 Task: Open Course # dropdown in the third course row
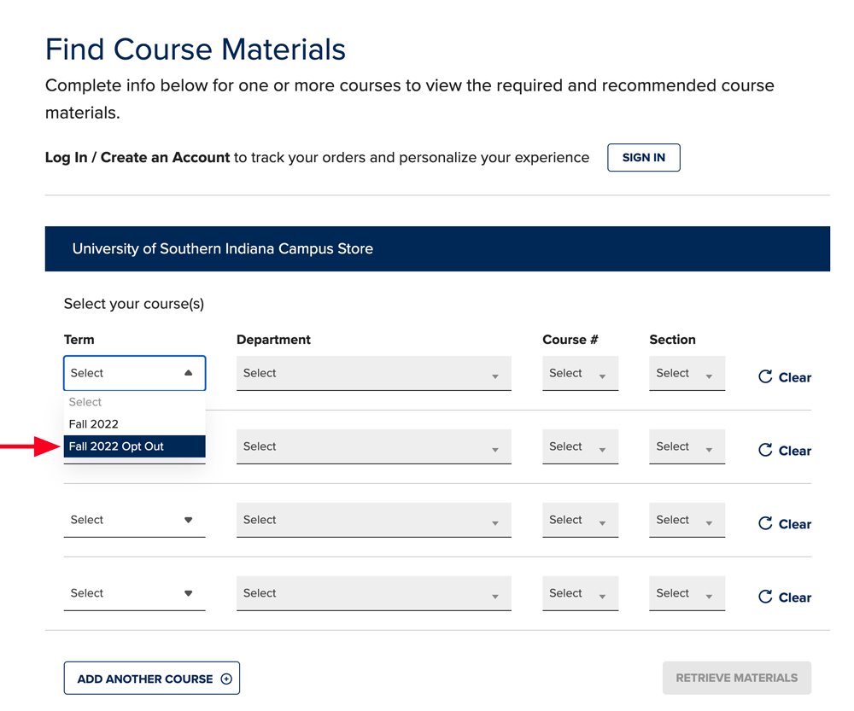pyautogui.click(x=580, y=520)
